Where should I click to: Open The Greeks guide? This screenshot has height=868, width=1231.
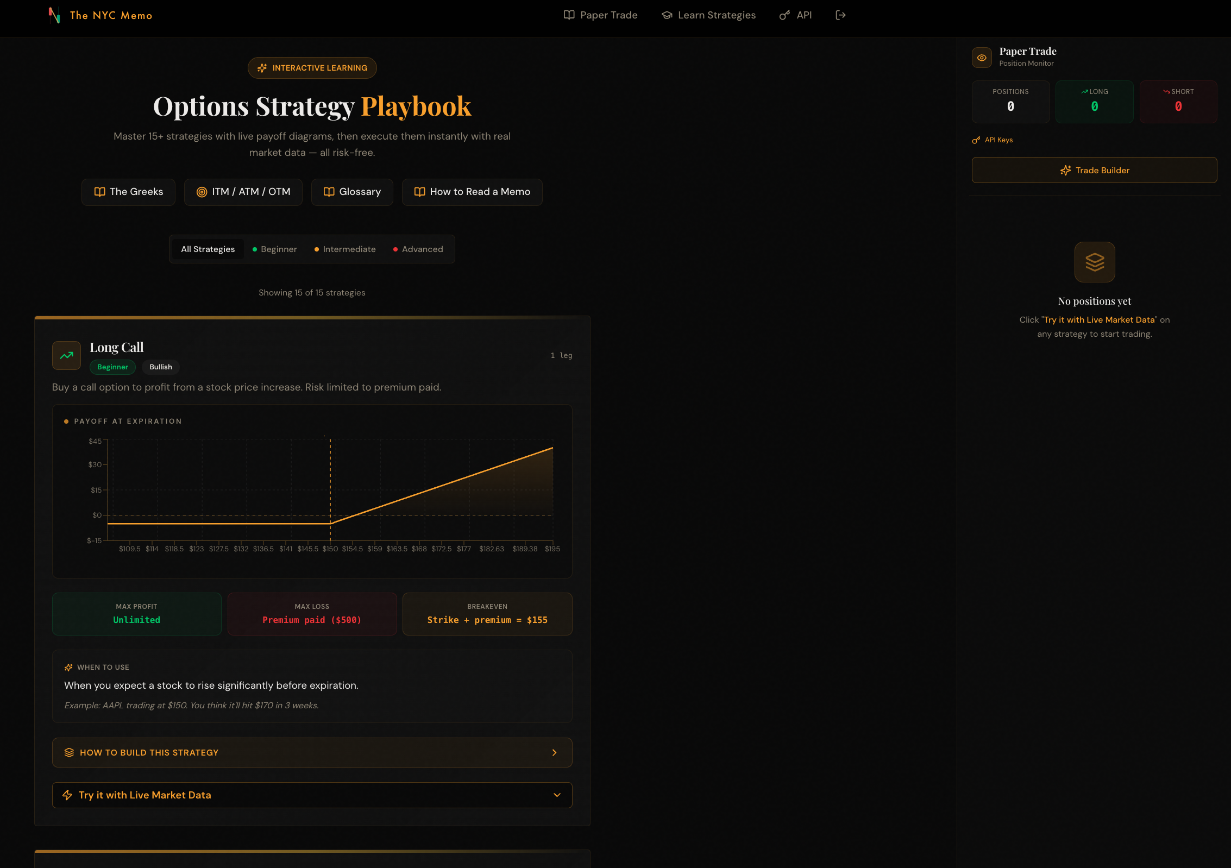128,192
